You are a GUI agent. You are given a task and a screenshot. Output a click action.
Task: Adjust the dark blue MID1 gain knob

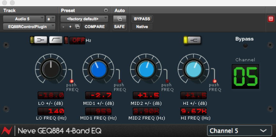(x=98, y=69)
